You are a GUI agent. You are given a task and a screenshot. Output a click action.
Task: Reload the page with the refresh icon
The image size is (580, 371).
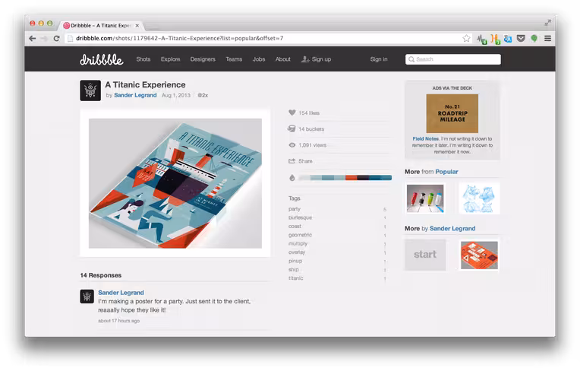click(56, 39)
